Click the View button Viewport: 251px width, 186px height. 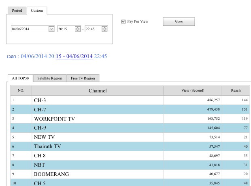pos(179,22)
